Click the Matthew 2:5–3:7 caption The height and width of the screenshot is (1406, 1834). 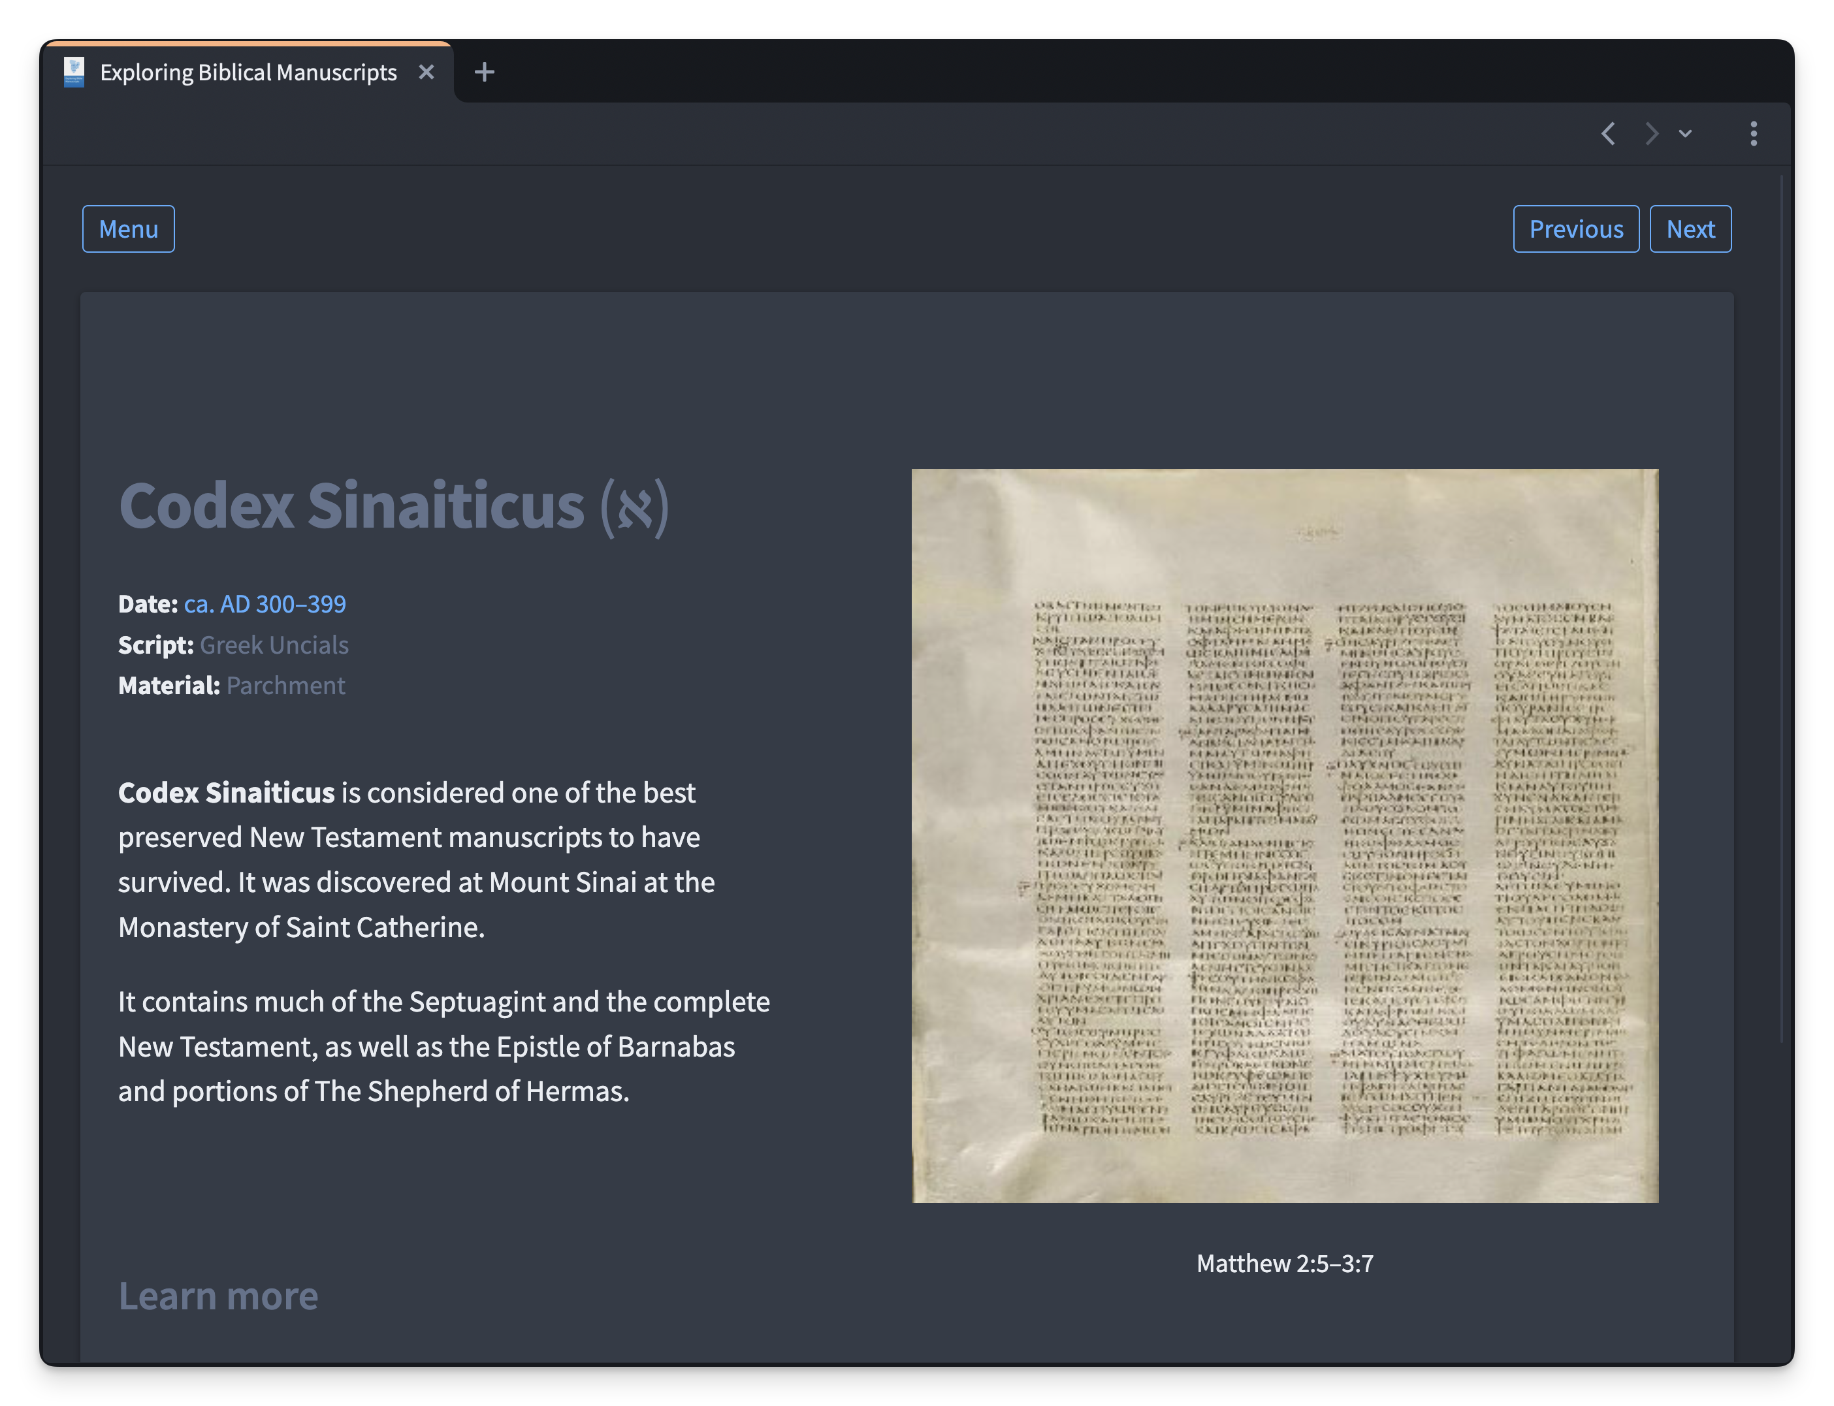(x=1284, y=1263)
